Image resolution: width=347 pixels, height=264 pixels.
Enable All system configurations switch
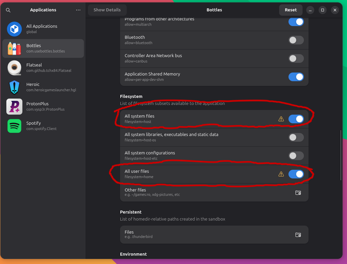click(296, 156)
